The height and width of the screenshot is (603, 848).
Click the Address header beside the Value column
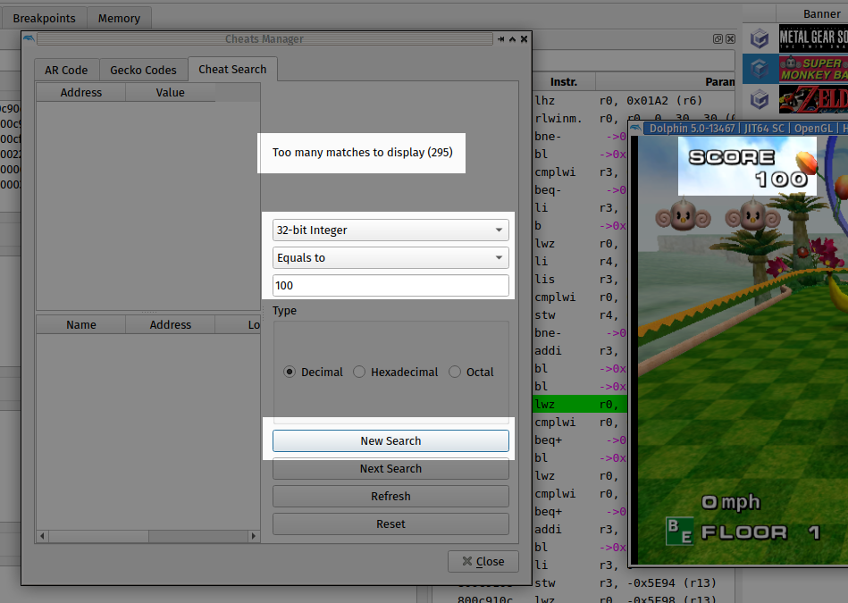81,93
